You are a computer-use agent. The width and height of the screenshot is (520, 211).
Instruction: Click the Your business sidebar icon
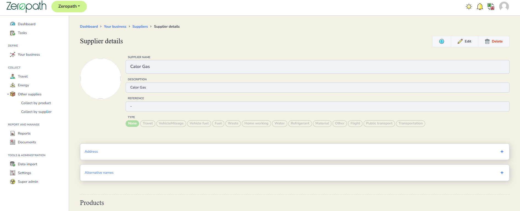point(13,55)
